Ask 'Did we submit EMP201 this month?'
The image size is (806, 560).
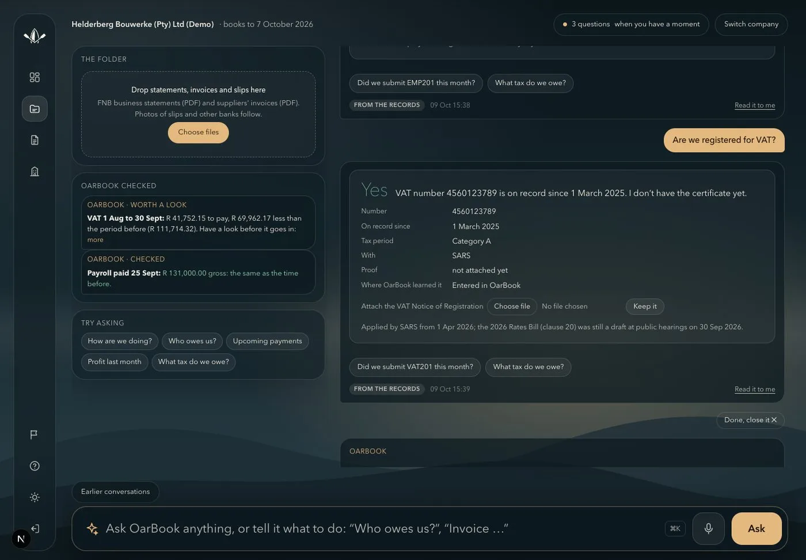tap(416, 83)
